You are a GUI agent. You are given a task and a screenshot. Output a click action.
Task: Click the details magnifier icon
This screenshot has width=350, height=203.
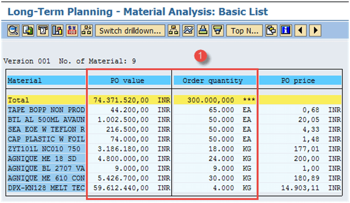13,30
